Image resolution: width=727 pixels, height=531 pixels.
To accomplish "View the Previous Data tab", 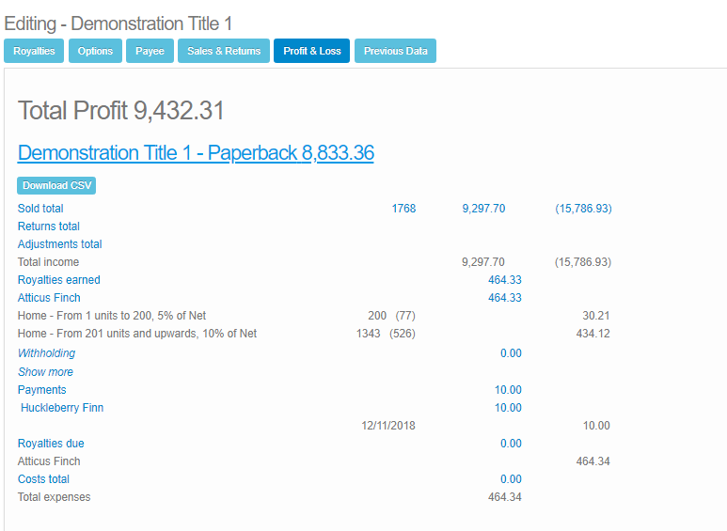I will tap(395, 51).
